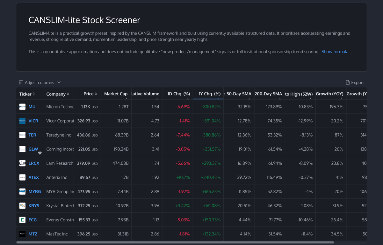Open the Adjust columns dropdown chevron
The height and width of the screenshot is (245, 383).
pyautogui.click(x=59, y=83)
